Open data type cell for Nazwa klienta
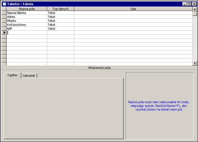198x142 pixels. click(60, 13)
